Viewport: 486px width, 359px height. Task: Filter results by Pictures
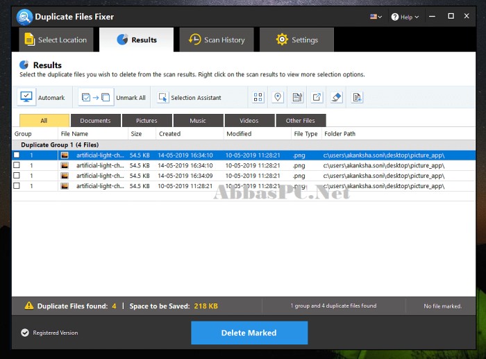147,121
